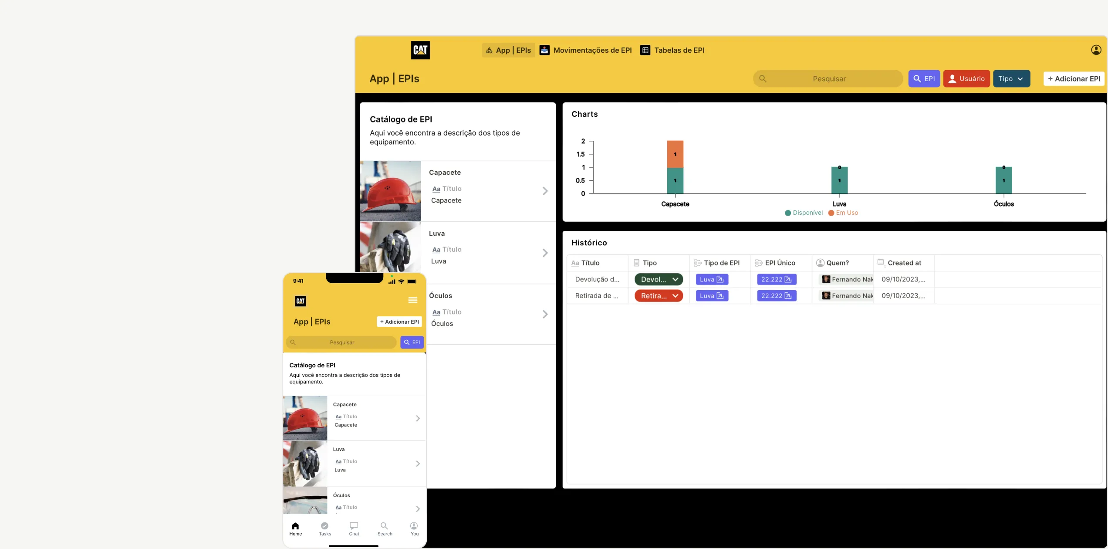The width and height of the screenshot is (1108, 549).
Task: Expand the Óculos catalog item chevron
Action: coord(545,314)
